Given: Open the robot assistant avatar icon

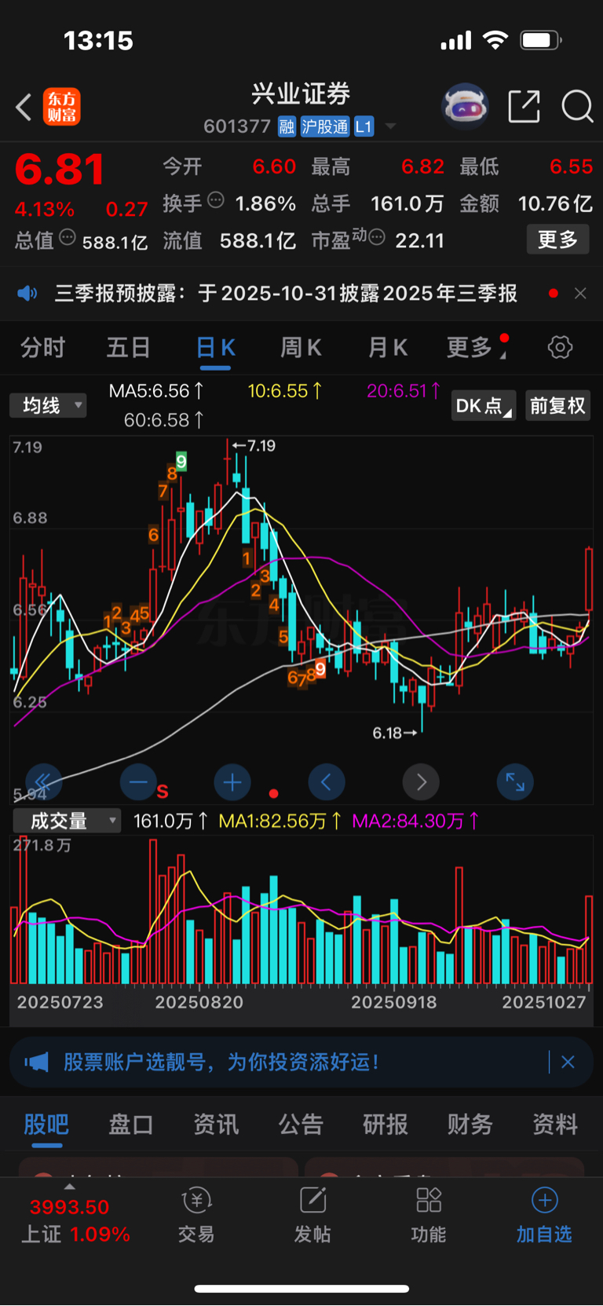Looking at the screenshot, I should coord(466,106).
